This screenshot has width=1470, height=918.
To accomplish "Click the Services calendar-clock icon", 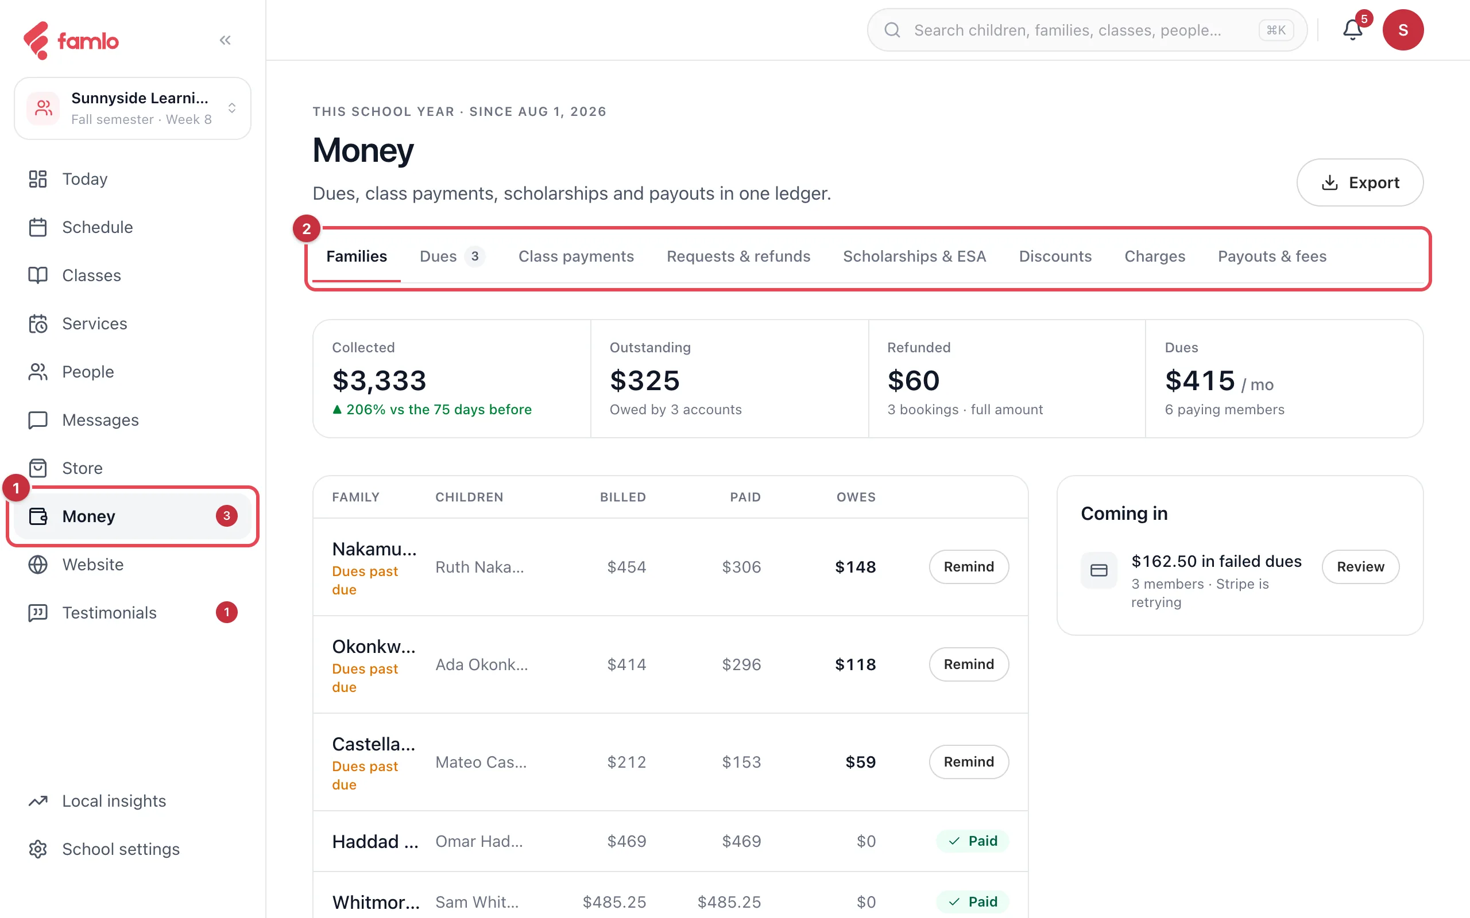I will (38, 324).
